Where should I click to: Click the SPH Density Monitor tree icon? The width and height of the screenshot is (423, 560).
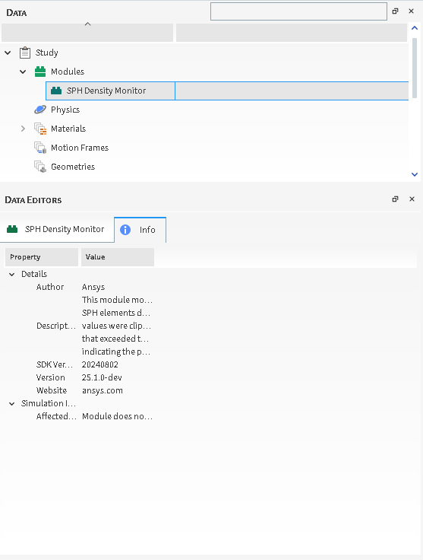(56, 91)
